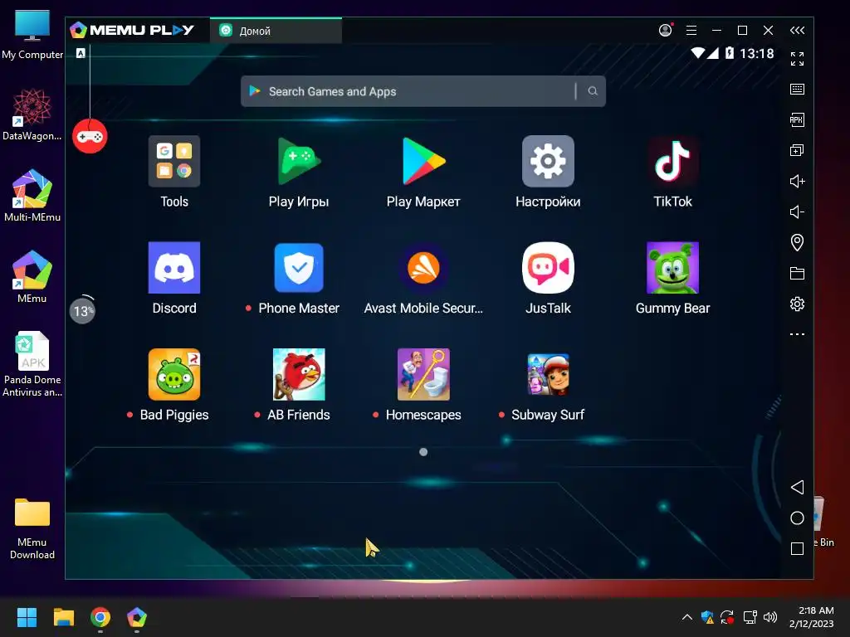Click the 13% memory cleaner bubble
The height and width of the screenshot is (637, 850).
coord(82,311)
